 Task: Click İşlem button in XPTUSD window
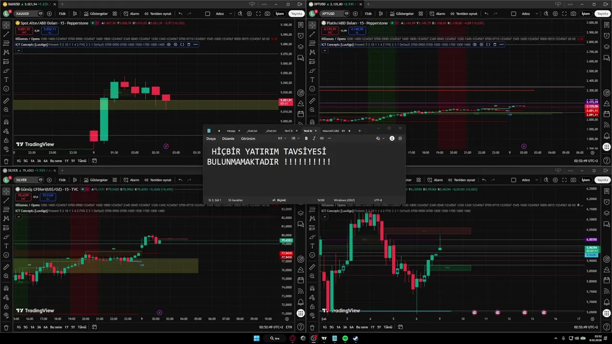(585, 14)
